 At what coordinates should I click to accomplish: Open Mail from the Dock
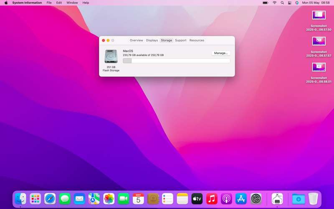tap(79, 199)
